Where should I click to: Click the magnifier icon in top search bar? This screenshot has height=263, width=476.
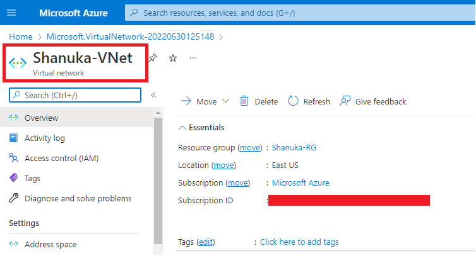(x=134, y=13)
